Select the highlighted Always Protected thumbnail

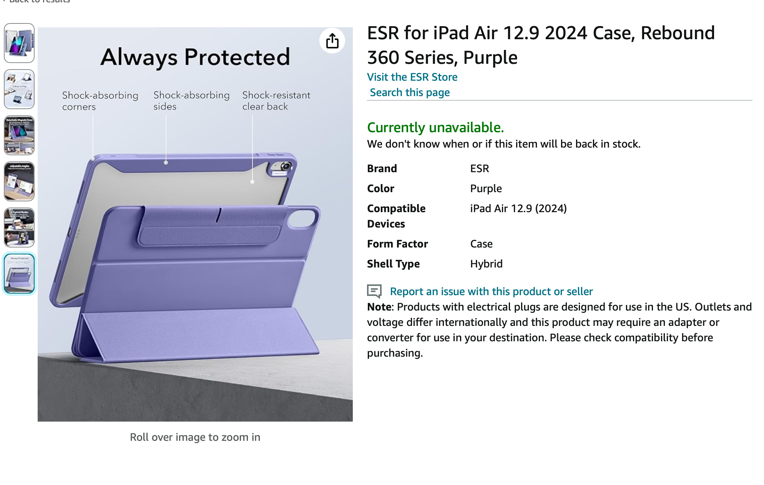pyautogui.click(x=19, y=274)
